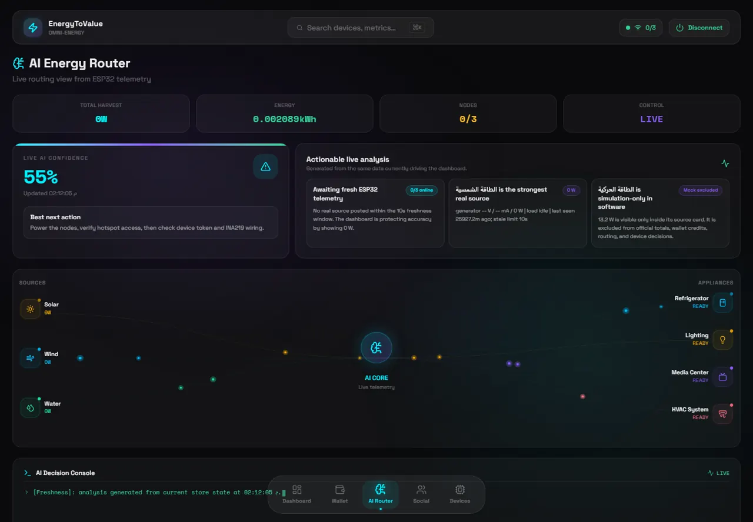Click the Control LIVE stat card

[652, 113]
